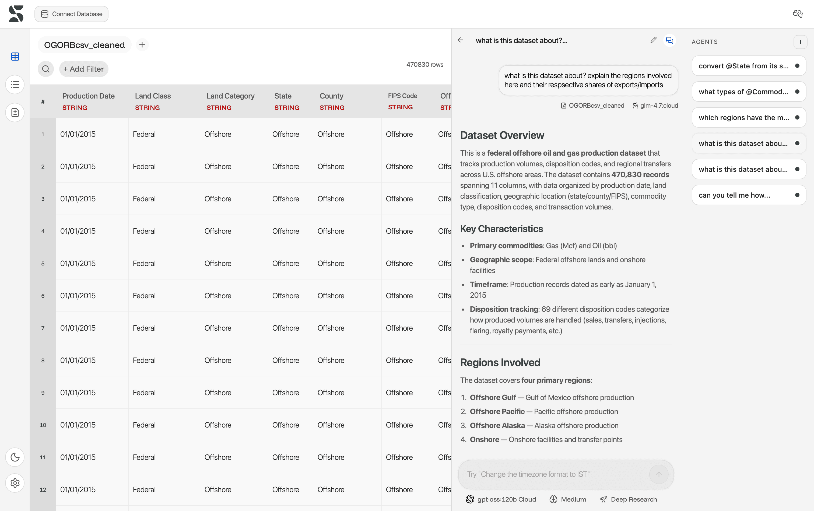Click the list view sidebar icon
The height and width of the screenshot is (511, 814).
click(15, 85)
